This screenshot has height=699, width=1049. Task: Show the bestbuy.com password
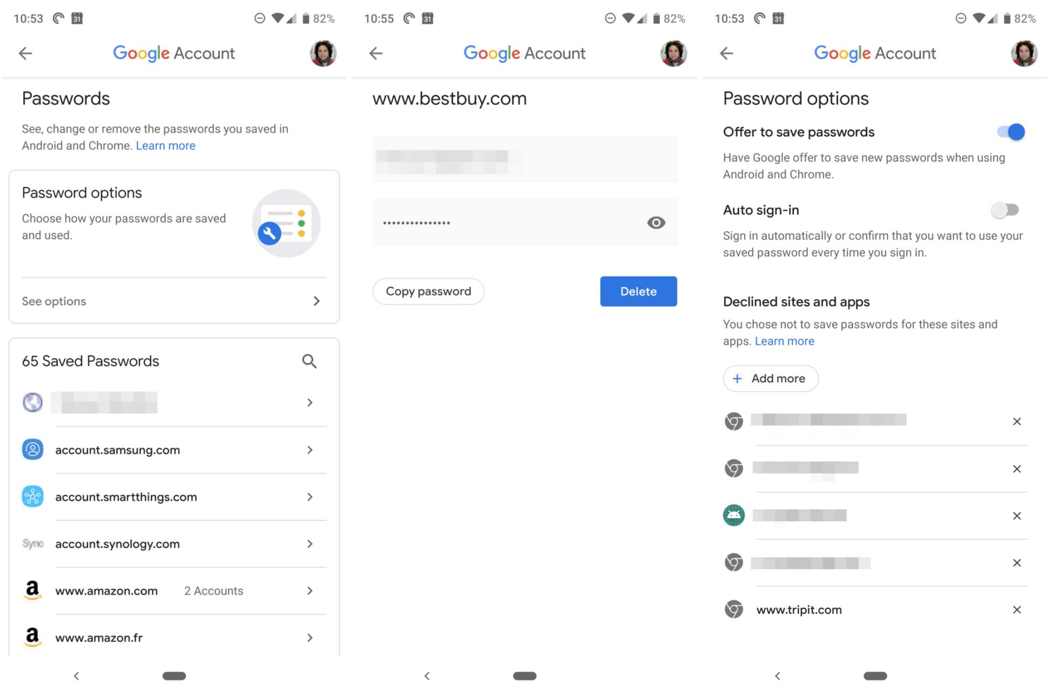coord(656,223)
